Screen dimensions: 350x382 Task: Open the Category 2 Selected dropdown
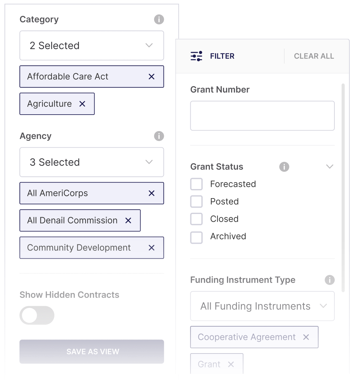tap(92, 45)
